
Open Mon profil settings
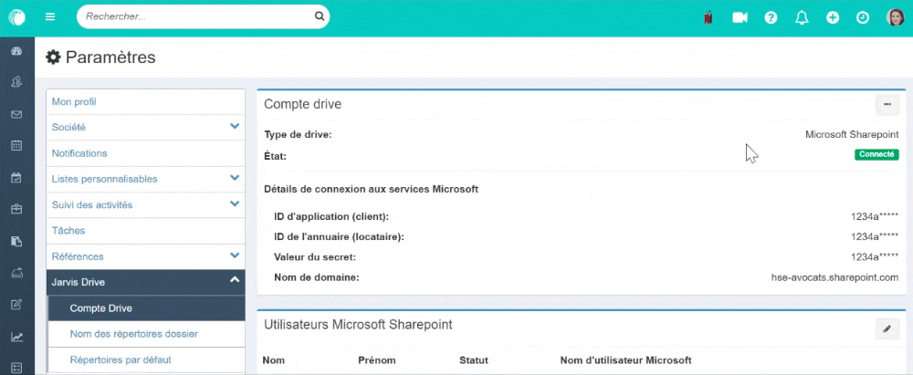click(74, 101)
